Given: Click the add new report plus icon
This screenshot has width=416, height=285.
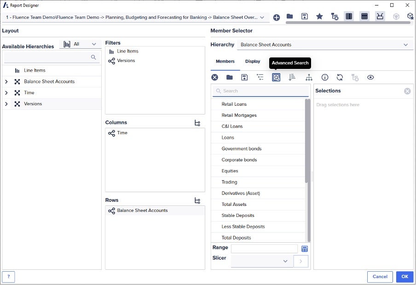Looking at the screenshot, I should 277,17.
